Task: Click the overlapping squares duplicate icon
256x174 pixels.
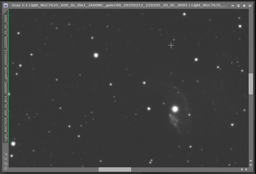Action: point(6,163)
